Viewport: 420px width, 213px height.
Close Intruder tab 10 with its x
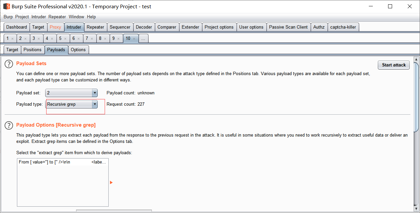click(x=134, y=39)
